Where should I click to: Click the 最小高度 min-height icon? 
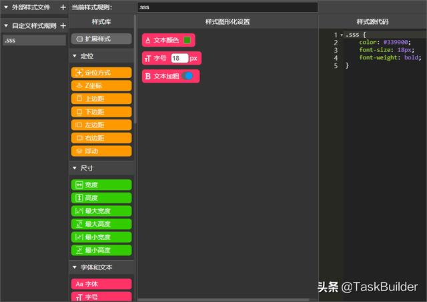coord(79,250)
